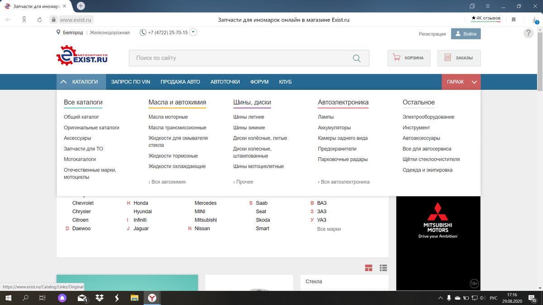Open the help question mark icon
Image resolution: width=543 pixels, height=305 pixels.
[x=528, y=33]
